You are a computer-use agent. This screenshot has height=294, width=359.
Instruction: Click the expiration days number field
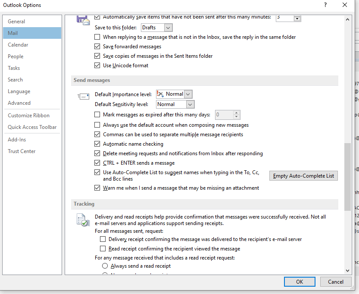point(224,115)
